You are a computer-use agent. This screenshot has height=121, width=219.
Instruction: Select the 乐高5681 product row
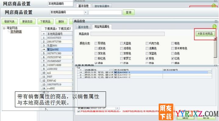click(x=57, y=45)
